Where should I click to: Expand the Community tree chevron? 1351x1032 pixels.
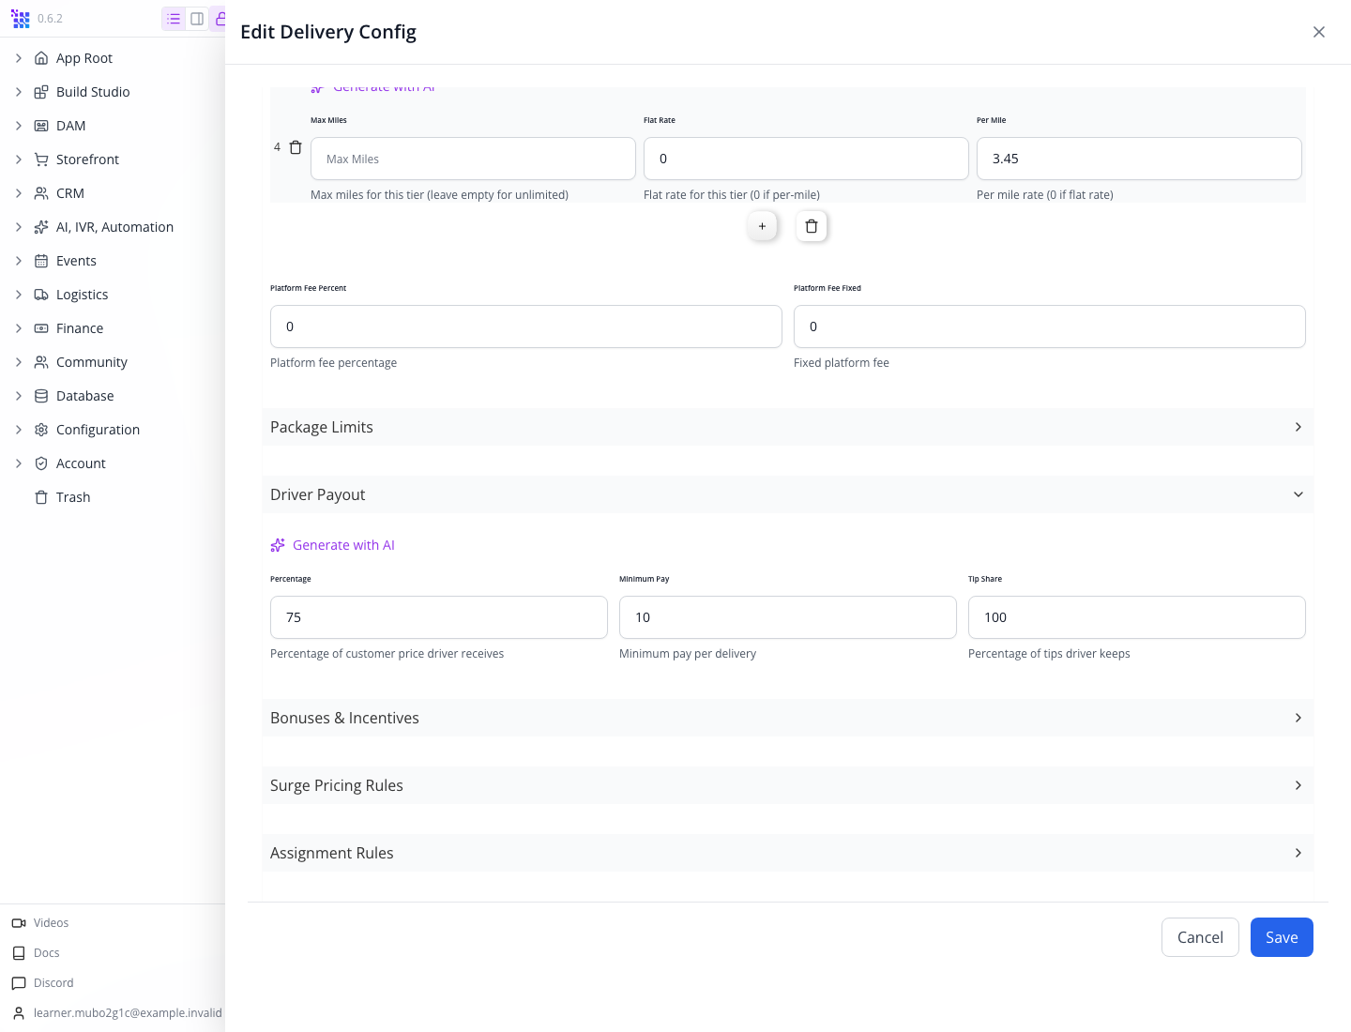[19, 362]
